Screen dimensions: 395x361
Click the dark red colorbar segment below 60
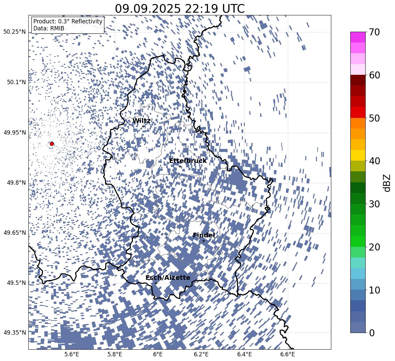pyautogui.click(x=358, y=80)
